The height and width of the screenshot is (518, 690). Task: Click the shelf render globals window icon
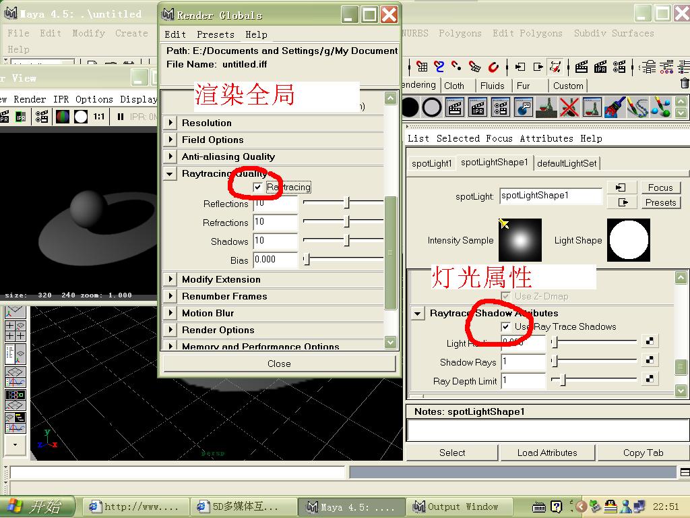click(x=501, y=107)
